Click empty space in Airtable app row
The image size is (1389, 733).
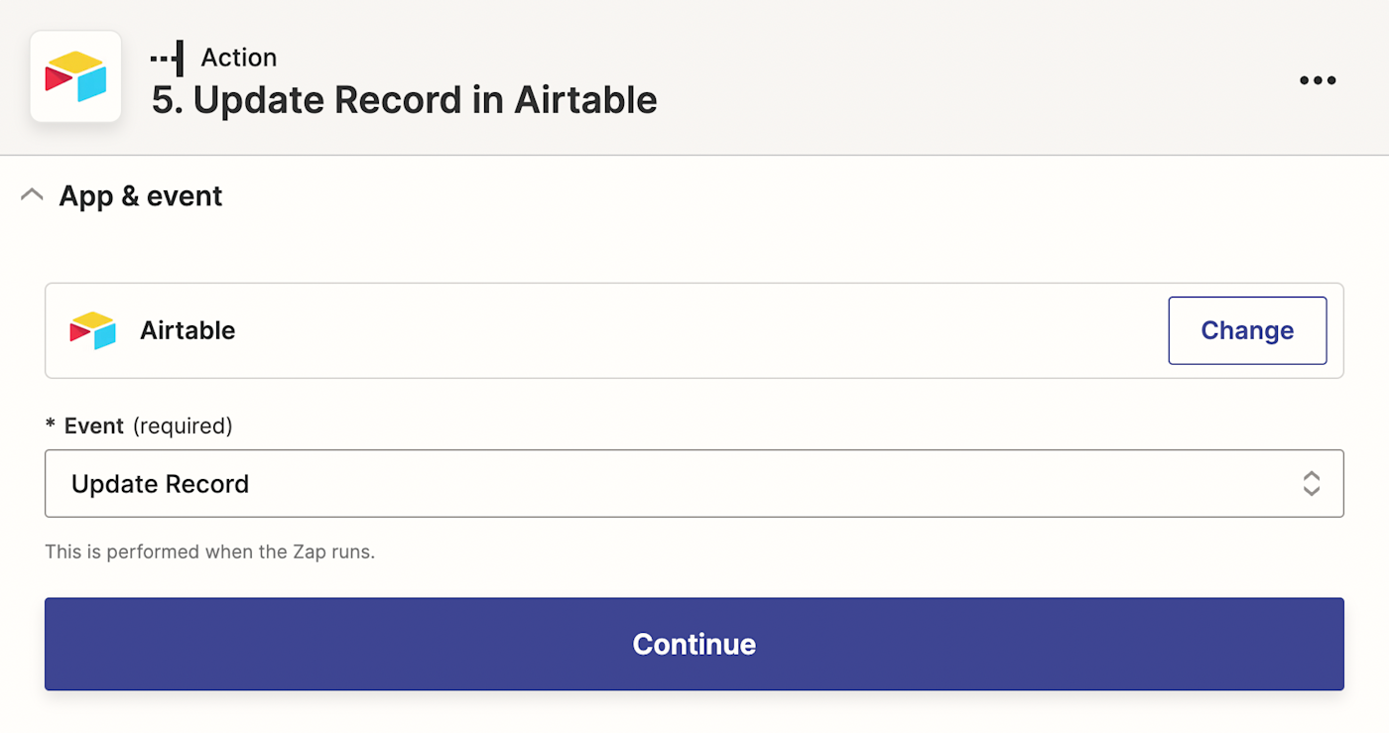tap(694, 330)
